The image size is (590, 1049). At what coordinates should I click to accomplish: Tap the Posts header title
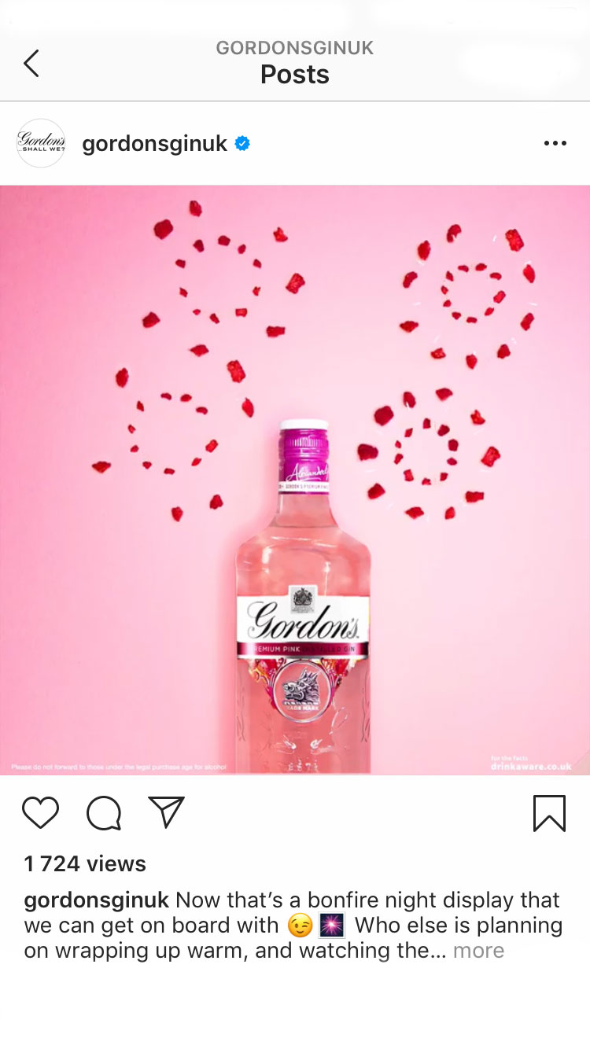pos(295,75)
